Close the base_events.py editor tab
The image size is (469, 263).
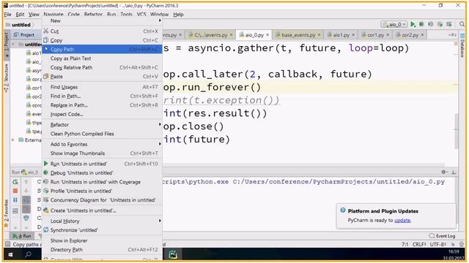click(319, 35)
